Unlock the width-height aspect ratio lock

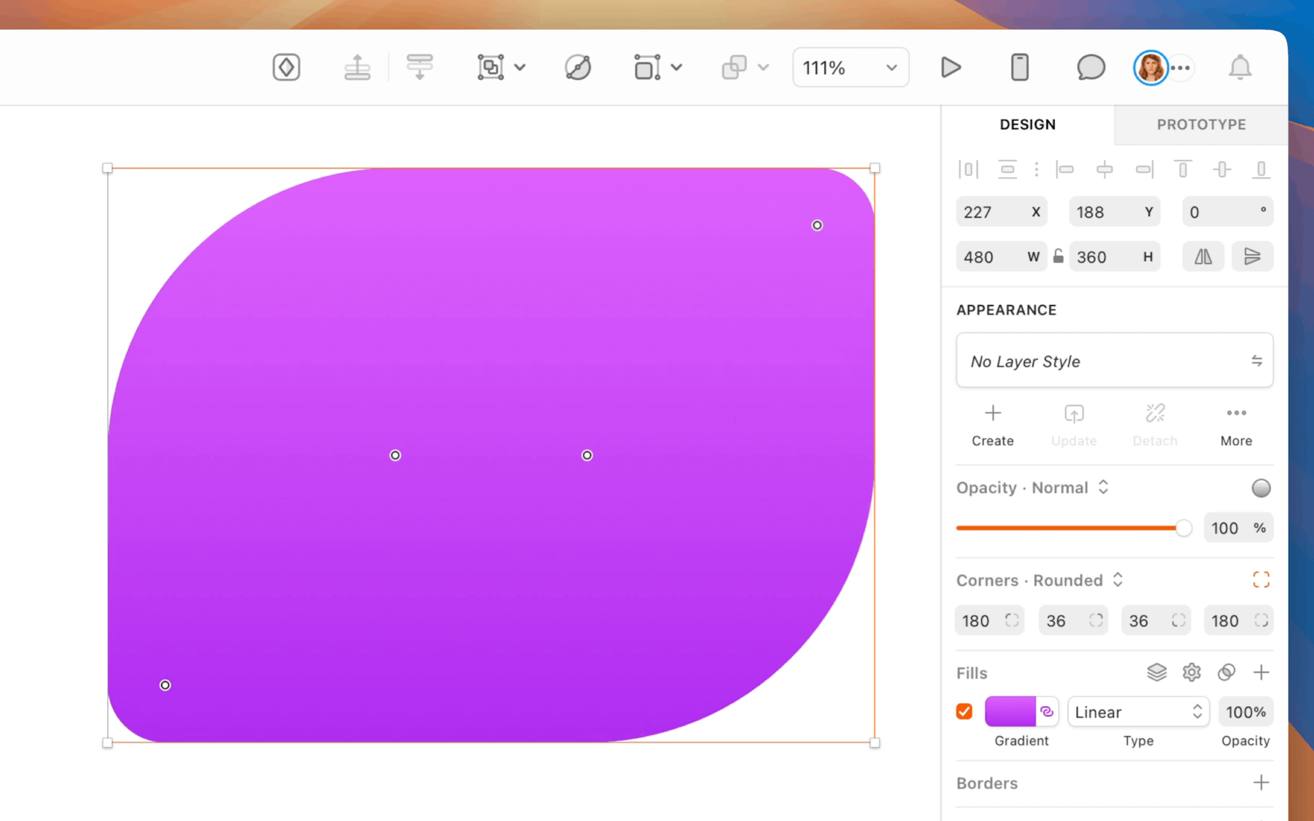point(1059,256)
